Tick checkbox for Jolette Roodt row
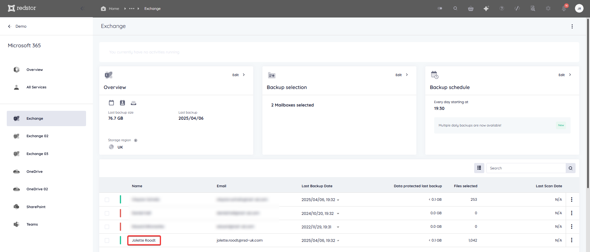 coord(107,241)
